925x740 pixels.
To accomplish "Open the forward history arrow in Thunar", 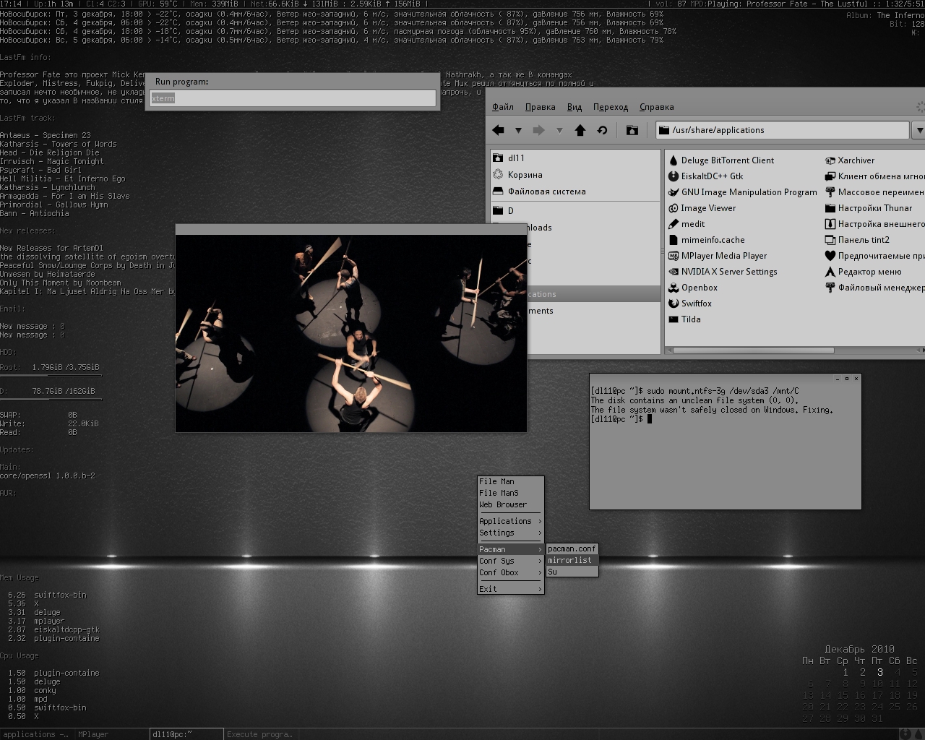I will click(x=559, y=130).
